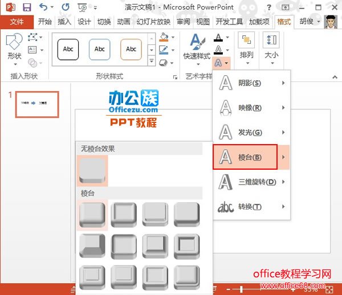This screenshot has width=342, height=295.
Task: Open the Arrange button
Action: (246, 48)
